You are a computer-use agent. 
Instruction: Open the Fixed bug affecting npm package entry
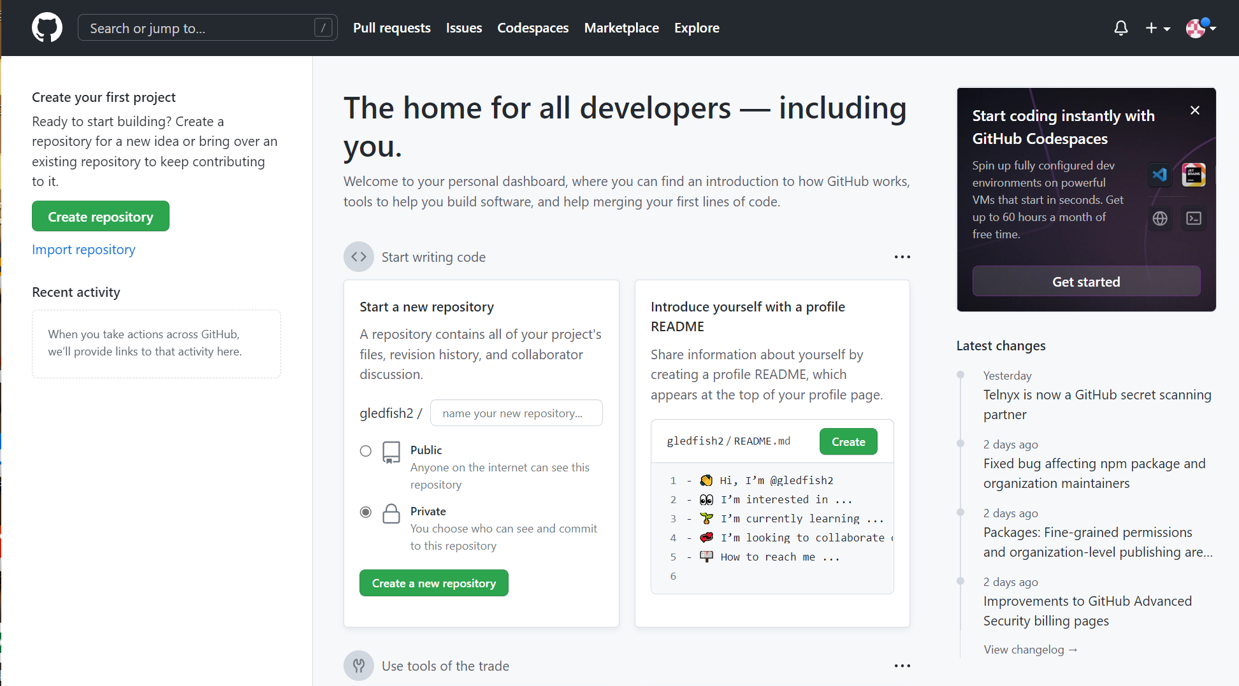click(1094, 474)
